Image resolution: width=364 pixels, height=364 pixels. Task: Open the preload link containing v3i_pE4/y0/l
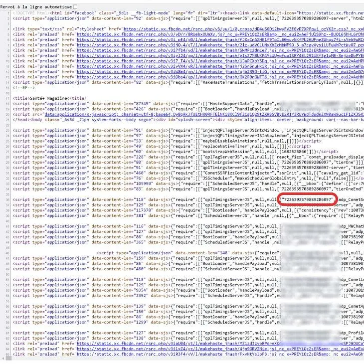[x=220, y=40]
